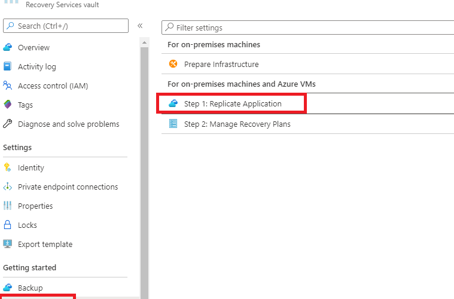Screen dimensions: 454x299
Task: Select the Private endpoint connections icon
Action: [8, 187]
